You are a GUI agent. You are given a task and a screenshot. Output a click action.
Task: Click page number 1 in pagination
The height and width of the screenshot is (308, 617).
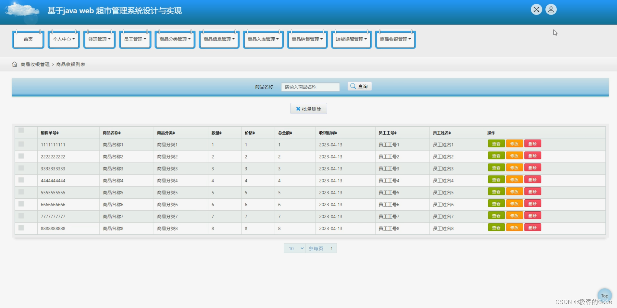point(332,249)
